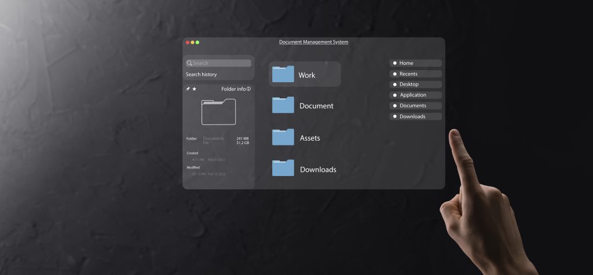593x275 pixels.
Task: Click the star favorite icon
Action: pyautogui.click(x=195, y=89)
